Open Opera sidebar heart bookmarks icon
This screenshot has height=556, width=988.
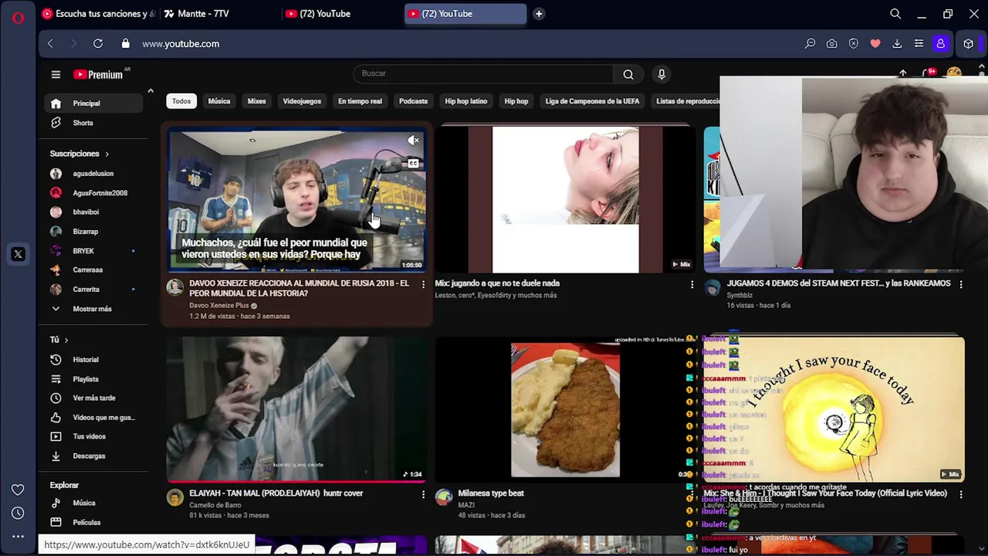pyautogui.click(x=18, y=490)
